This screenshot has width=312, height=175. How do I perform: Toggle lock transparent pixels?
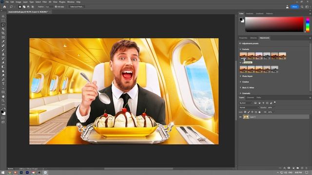[245, 112]
